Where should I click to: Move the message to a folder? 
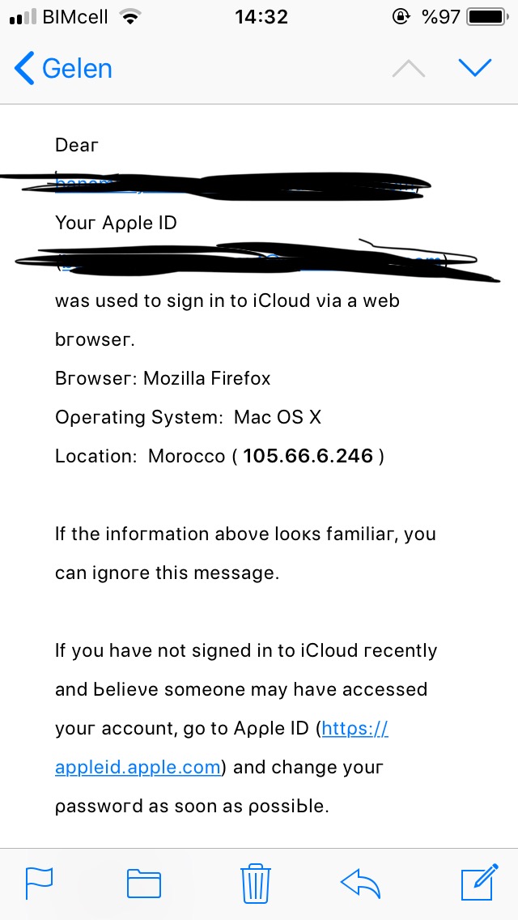click(x=144, y=883)
